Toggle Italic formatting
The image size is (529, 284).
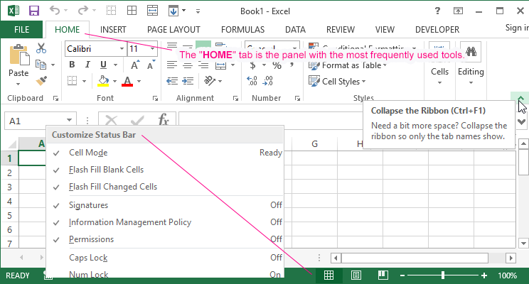tap(87, 65)
